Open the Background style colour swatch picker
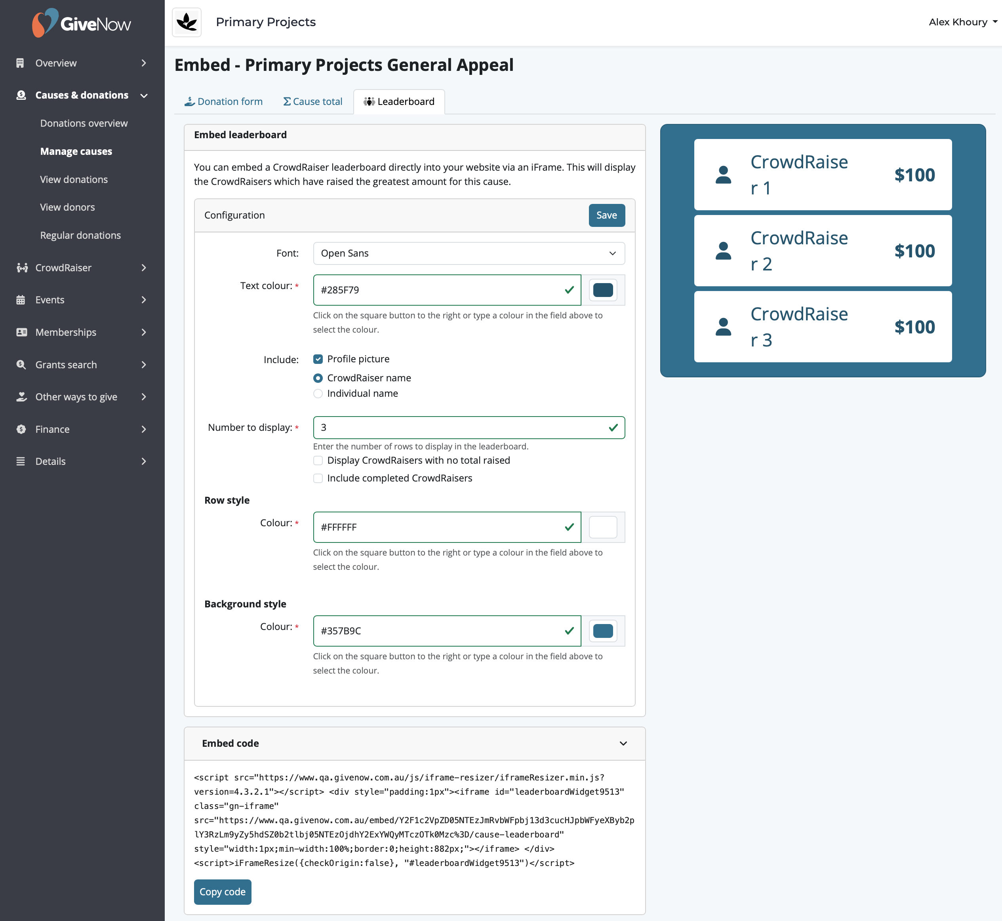Image resolution: width=1002 pixels, height=921 pixels. [603, 631]
